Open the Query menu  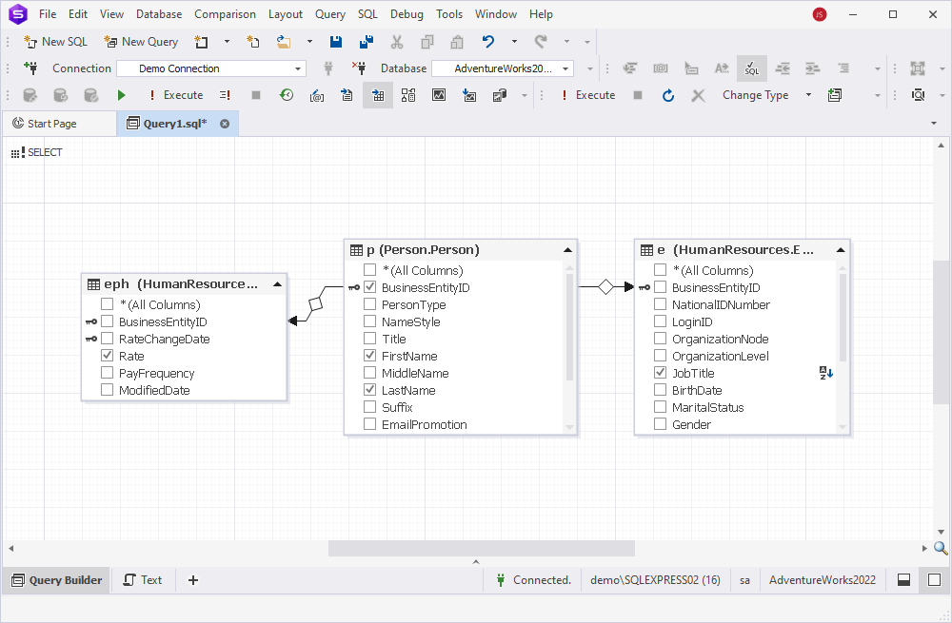[x=330, y=14]
